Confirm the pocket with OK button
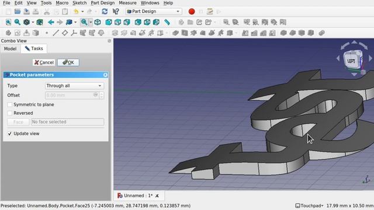Viewport: 374px width, 210px height. point(68,62)
